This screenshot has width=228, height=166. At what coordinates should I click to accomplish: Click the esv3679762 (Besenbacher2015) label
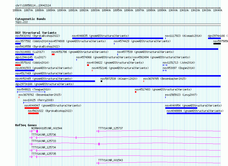point(40,95)
